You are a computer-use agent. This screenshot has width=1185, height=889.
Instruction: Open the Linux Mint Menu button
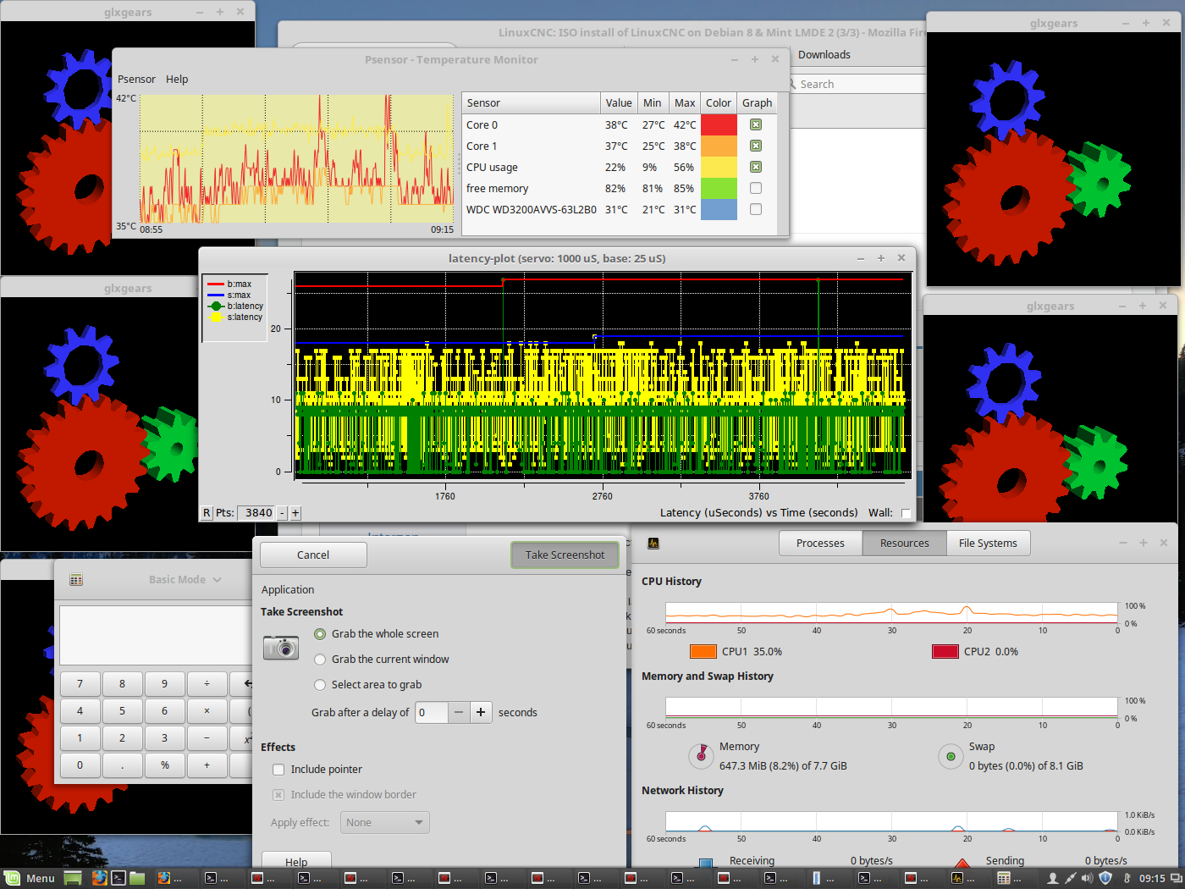tap(30, 878)
